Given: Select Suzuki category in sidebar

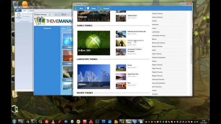Looking at the screenshot, I should [154, 90].
